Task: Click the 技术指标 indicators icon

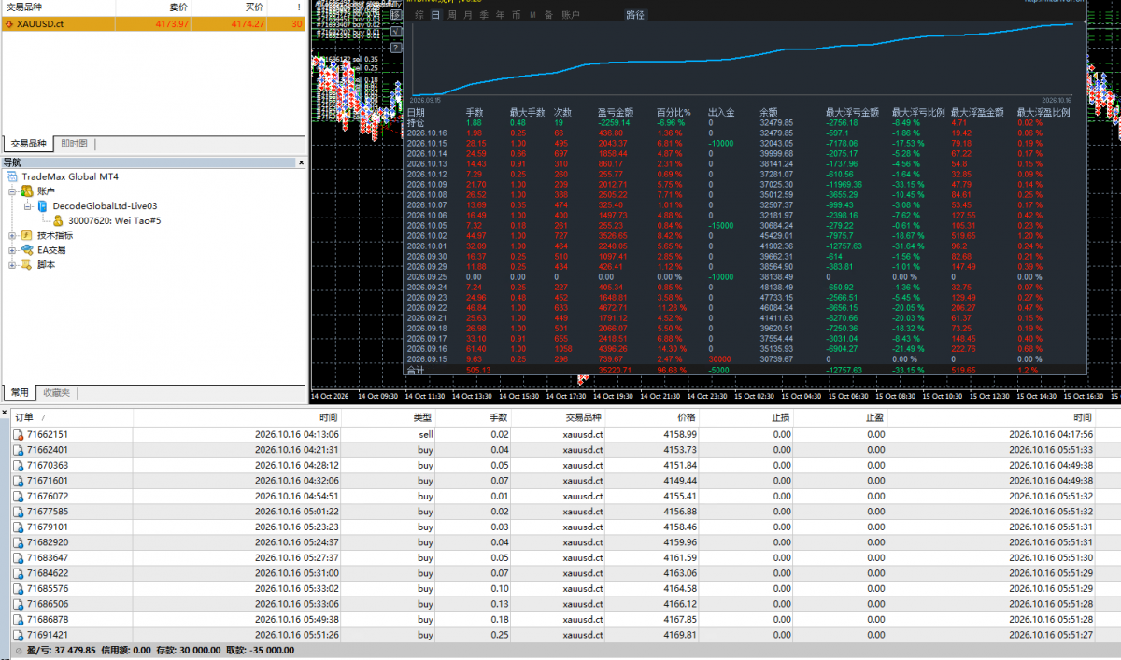Action: (26, 236)
